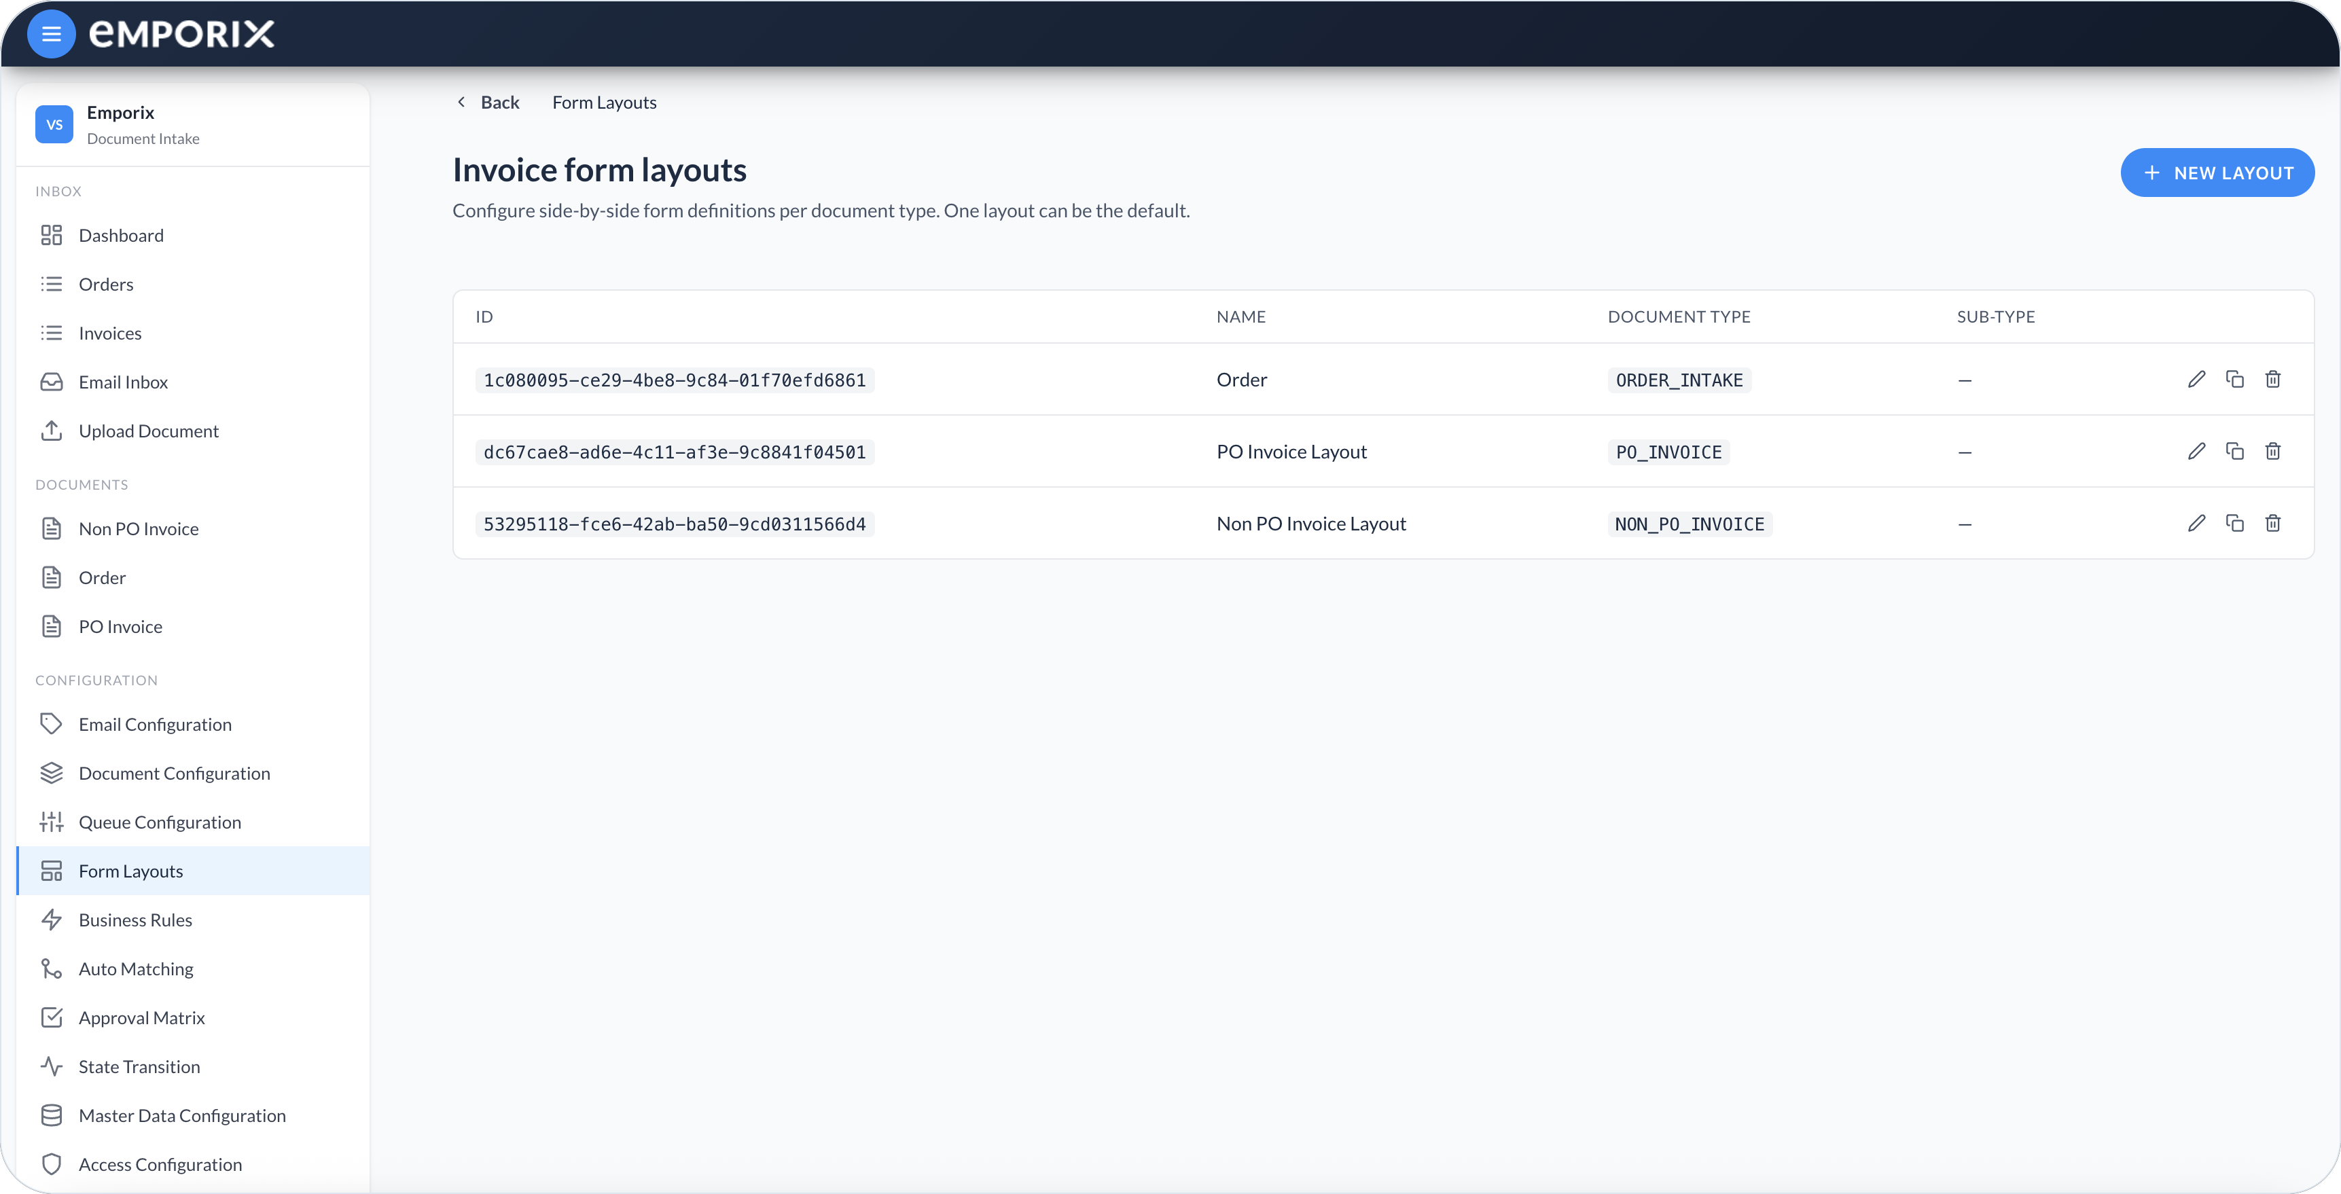Open State Transition settings
Image resolution: width=2341 pixels, height=1194 pixels.
click(193, 1067)
